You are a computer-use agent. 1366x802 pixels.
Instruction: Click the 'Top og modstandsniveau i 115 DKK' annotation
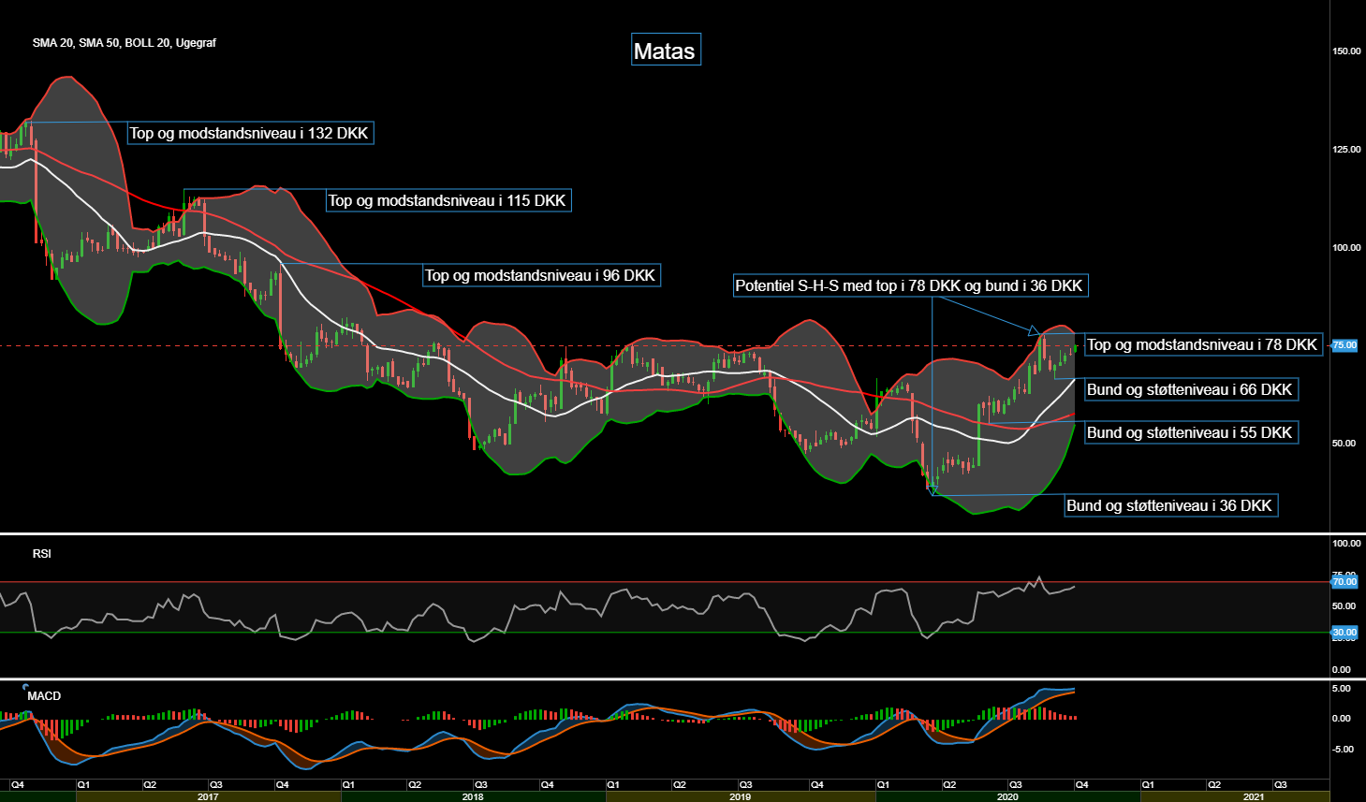448,200
